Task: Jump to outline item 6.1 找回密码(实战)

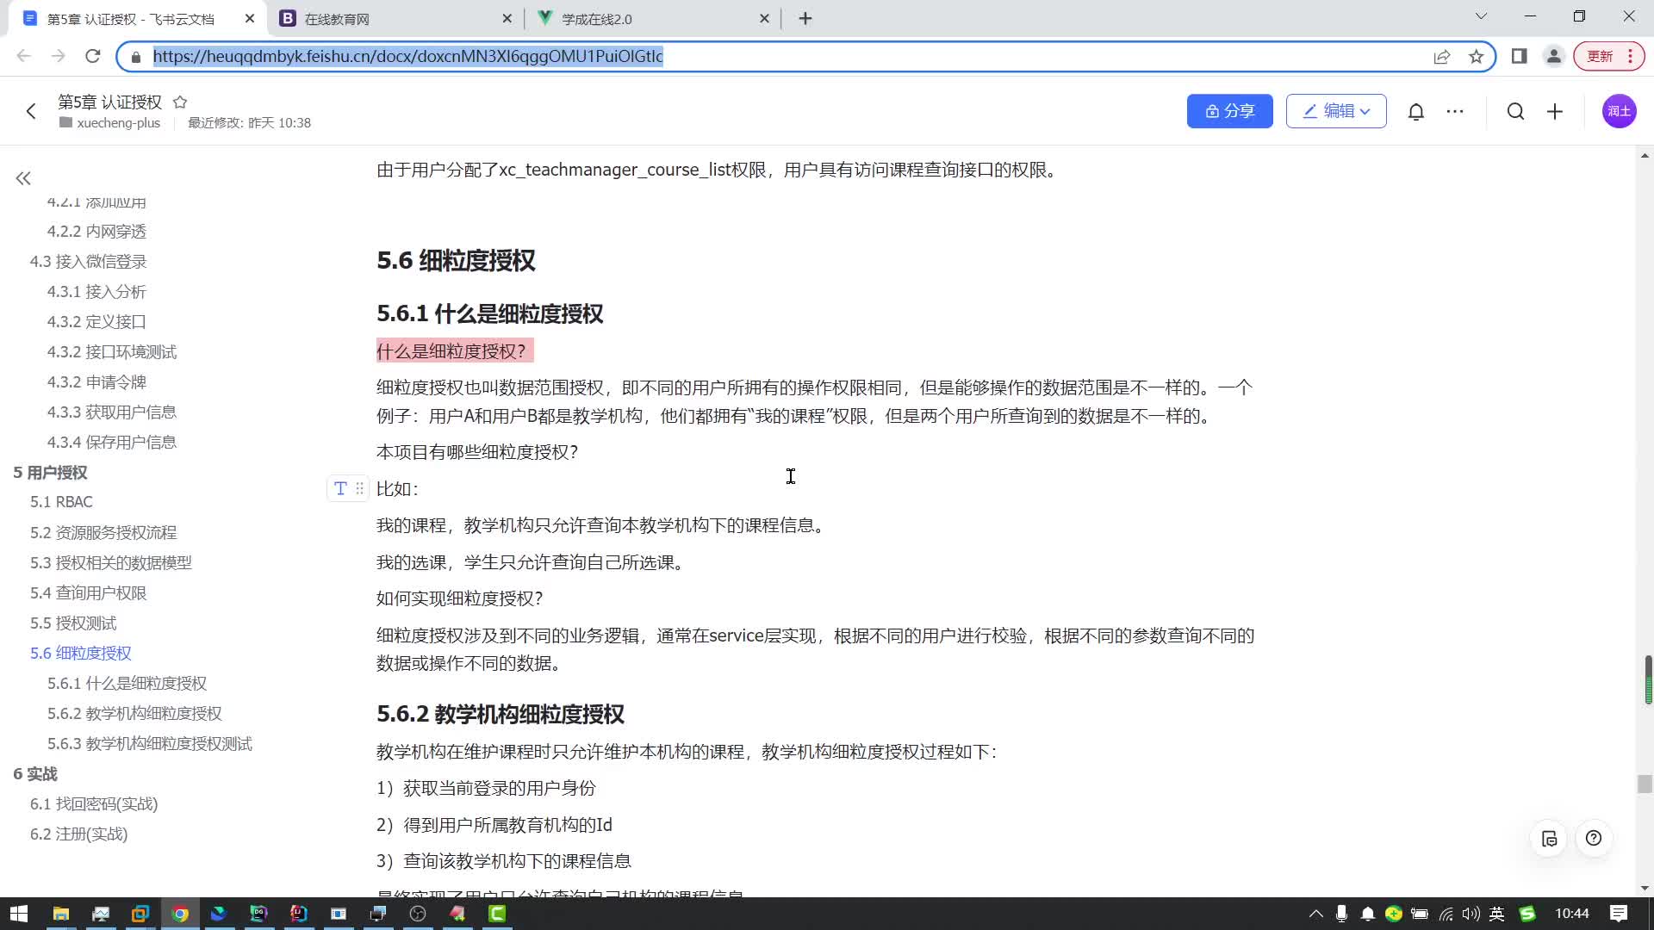Action: (94, 804)
